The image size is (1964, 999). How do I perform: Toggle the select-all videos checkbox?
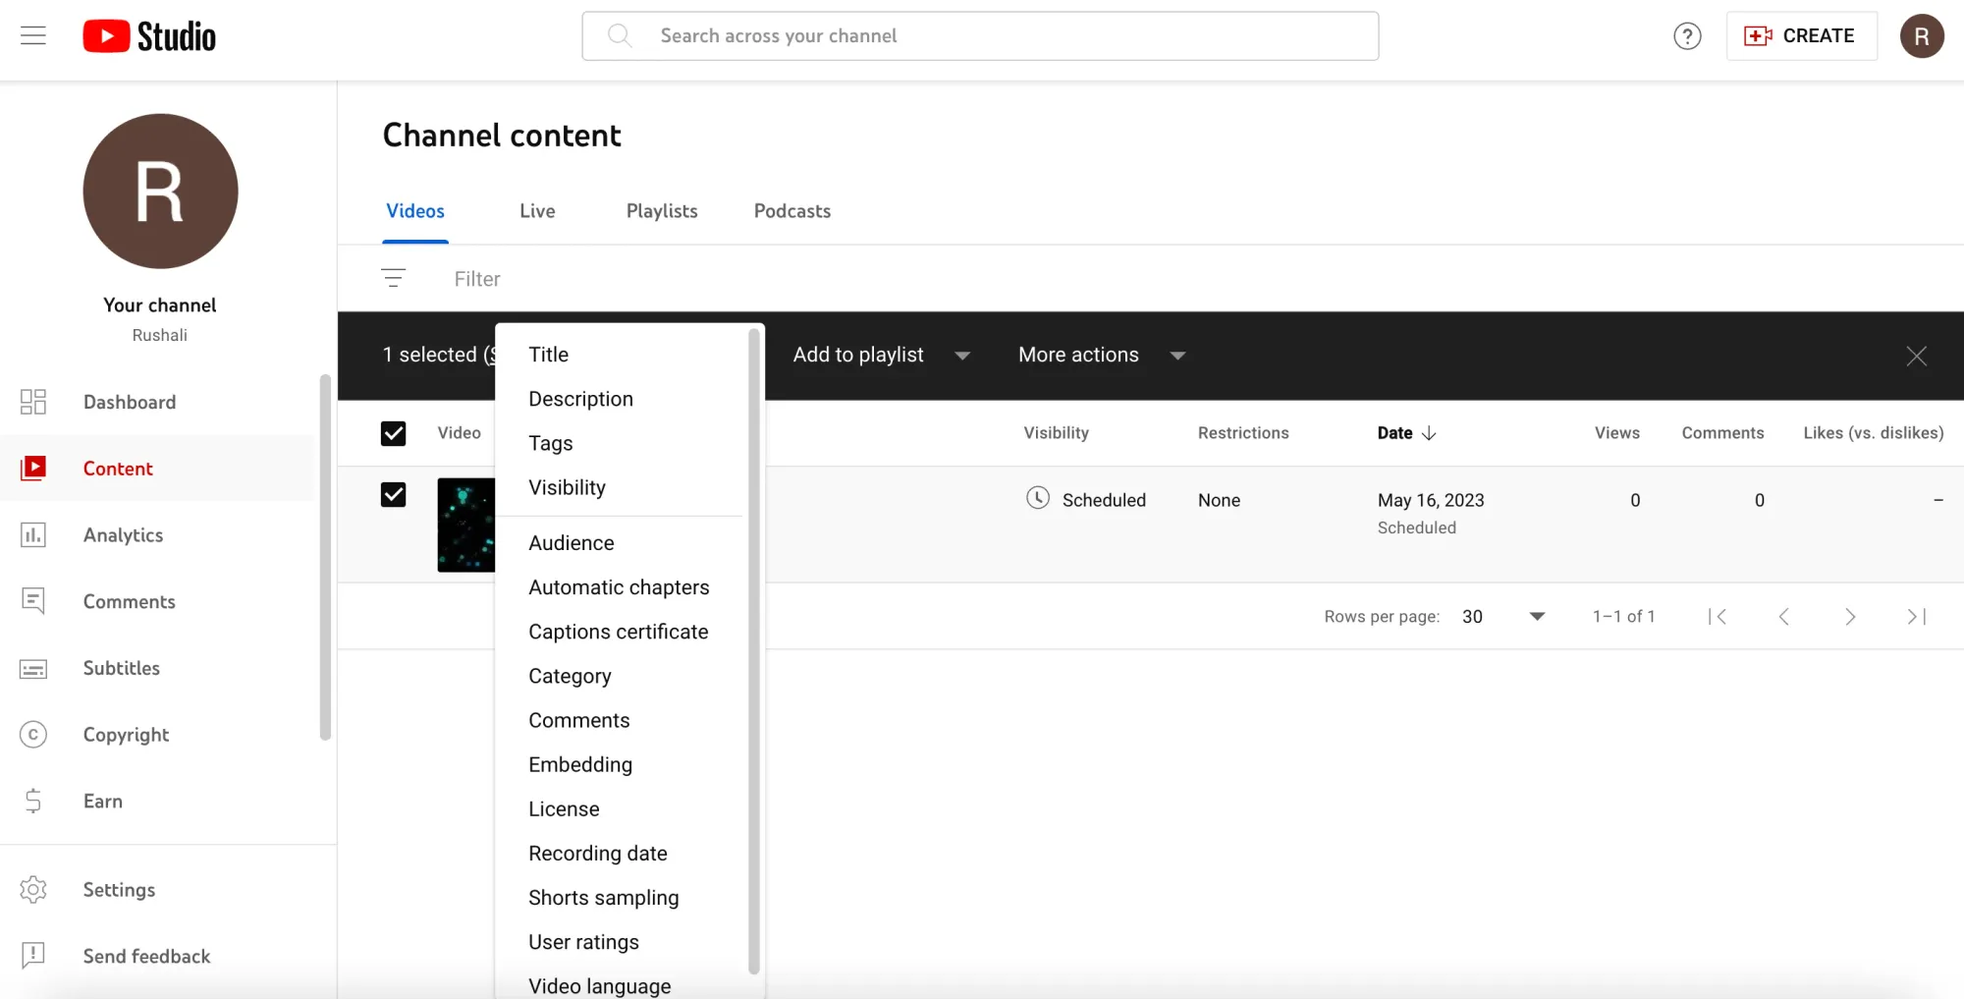[393, 433]
